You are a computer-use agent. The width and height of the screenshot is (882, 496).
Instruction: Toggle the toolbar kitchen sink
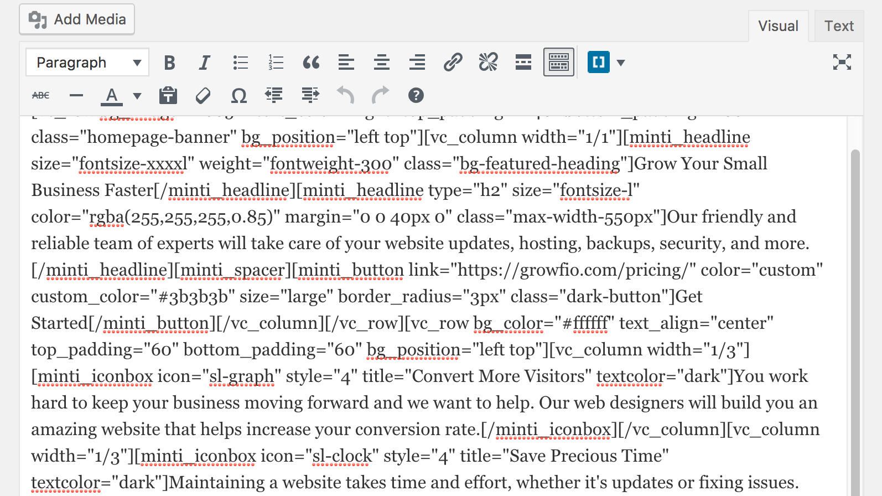click(x=559, y=63)
